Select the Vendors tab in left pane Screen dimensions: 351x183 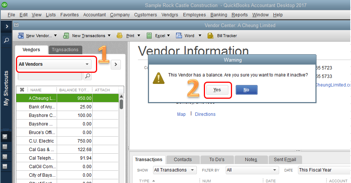click(x=32, y=50)
